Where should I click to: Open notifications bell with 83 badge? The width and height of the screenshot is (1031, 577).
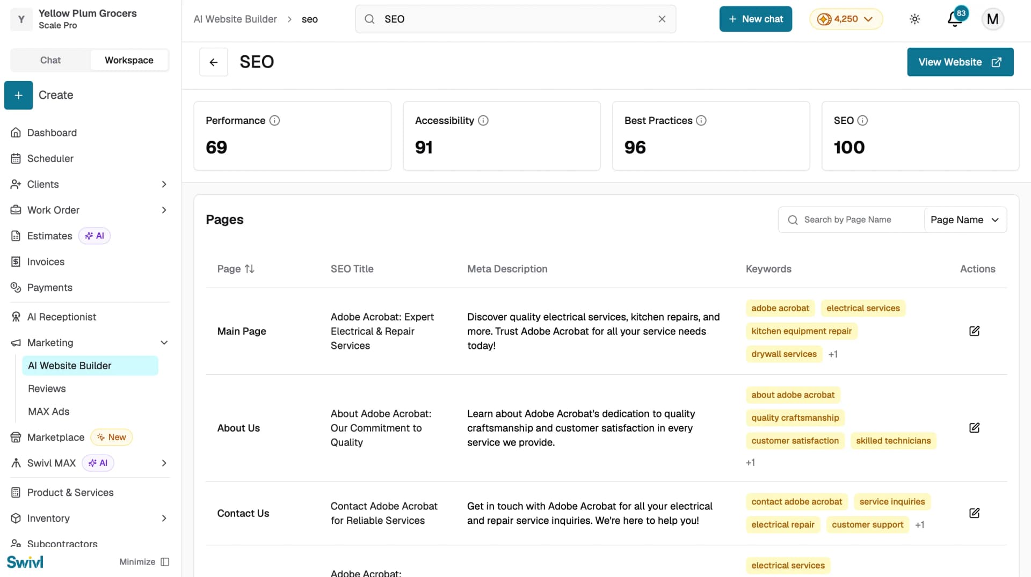[x=955, y=19]
